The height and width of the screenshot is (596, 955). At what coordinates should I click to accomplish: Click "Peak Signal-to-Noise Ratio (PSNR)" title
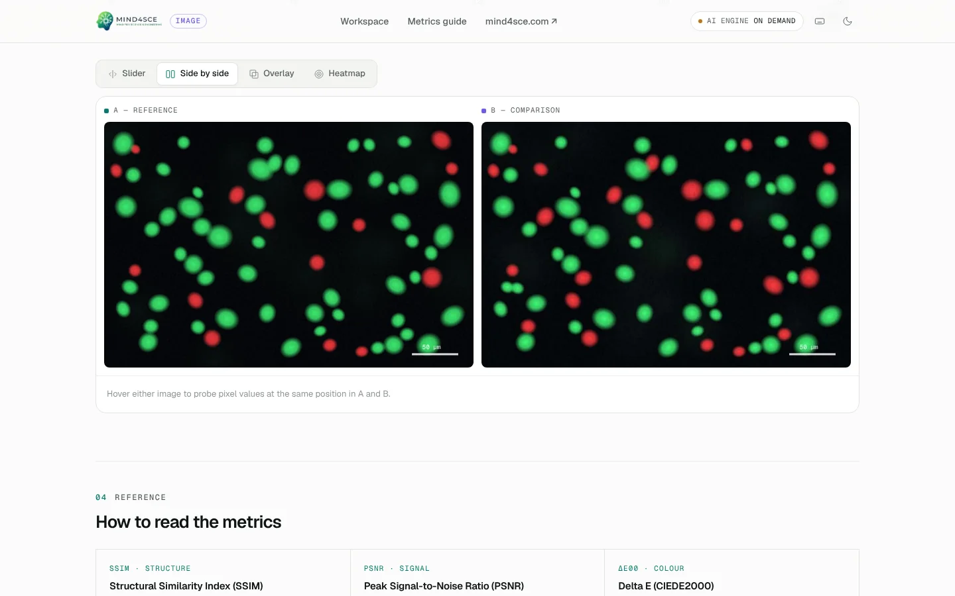click(x=444, y=586)
